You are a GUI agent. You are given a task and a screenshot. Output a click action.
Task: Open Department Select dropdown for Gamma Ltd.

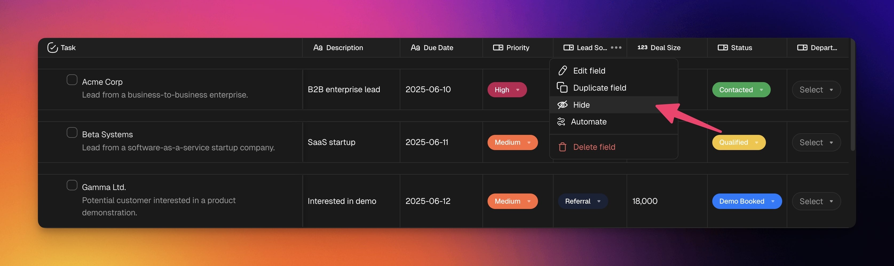tap(816, 201)
